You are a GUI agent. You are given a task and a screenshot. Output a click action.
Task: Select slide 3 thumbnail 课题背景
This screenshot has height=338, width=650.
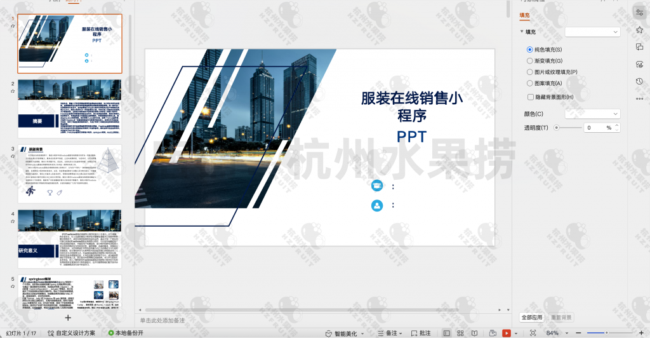(x=70, y=174)
